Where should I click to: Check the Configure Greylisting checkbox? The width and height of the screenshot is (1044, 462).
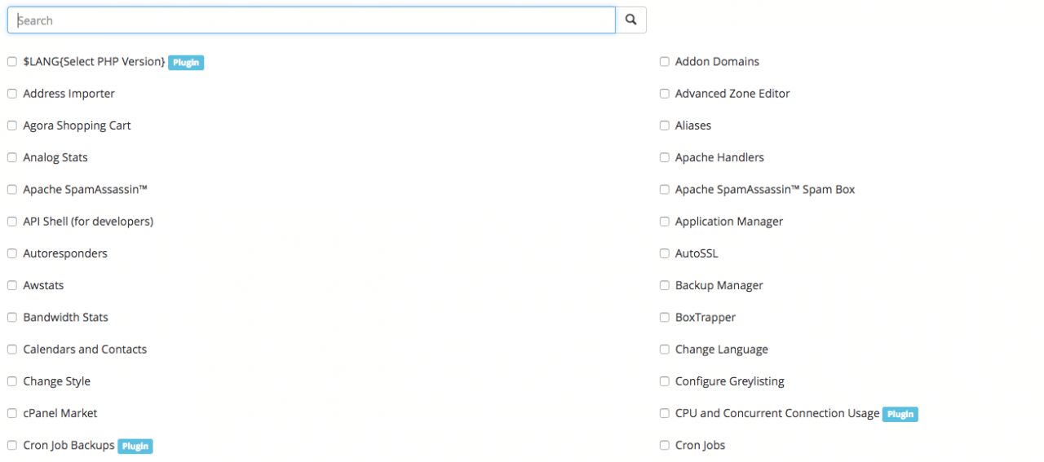pyautogui.click(x=665, y=381)
